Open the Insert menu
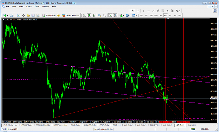 [21, 6]
